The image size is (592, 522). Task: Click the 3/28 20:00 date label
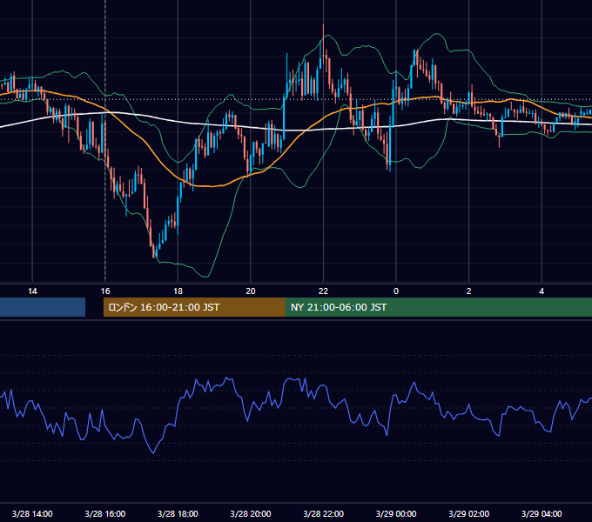(x=251, y=513)
